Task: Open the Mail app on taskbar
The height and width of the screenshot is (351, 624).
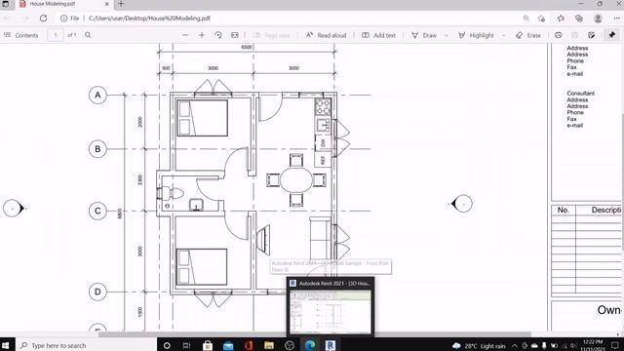Action: pos(228,345)
